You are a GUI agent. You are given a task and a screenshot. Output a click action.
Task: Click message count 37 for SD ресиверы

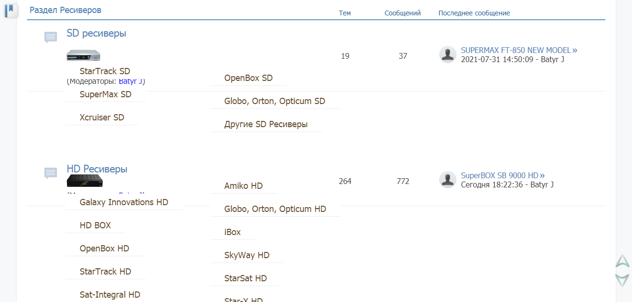(403, 56)
